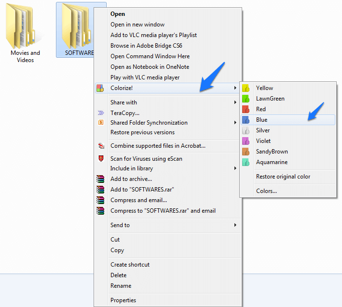The height and width of the screenshot is (307, 342).
Task: Pick Blue in the Colorize submenu
Action: [288, 120]
